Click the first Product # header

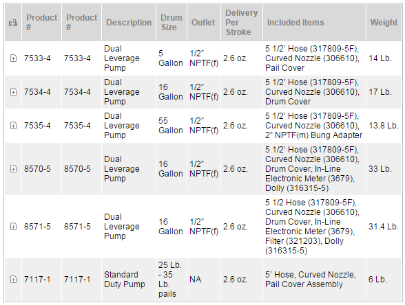pyautogui.click(x=41, y=23)
